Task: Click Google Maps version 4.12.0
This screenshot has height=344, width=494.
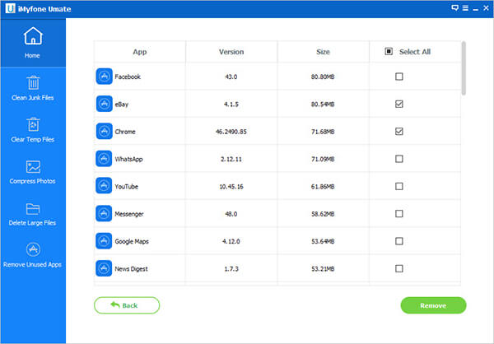Action: [x=231, y=241]
